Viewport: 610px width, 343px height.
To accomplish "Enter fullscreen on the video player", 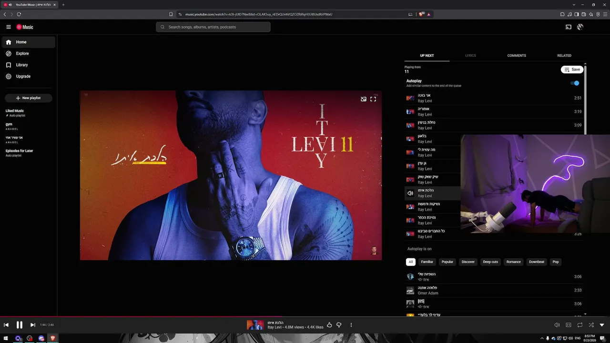I will [373, 99].
